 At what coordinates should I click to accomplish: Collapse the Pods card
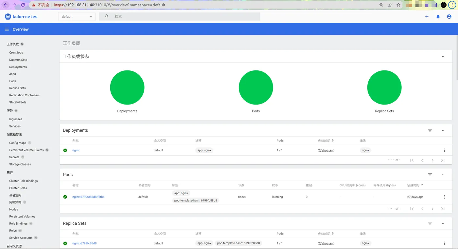443,175
